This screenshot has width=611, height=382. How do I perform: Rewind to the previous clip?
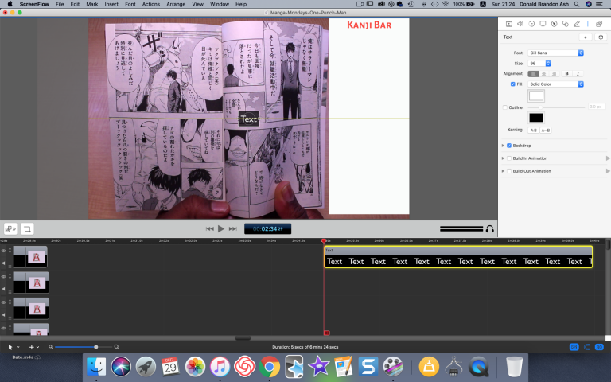coord(210,229)
